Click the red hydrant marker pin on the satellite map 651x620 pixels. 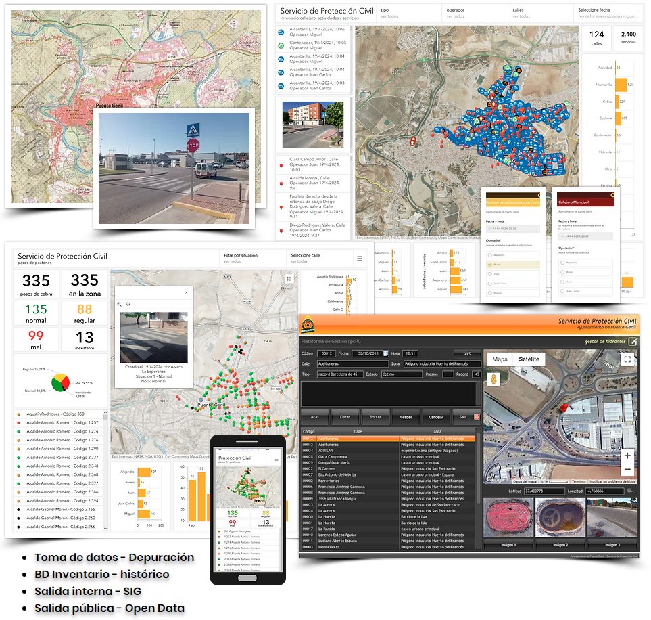tap(563, 407)
